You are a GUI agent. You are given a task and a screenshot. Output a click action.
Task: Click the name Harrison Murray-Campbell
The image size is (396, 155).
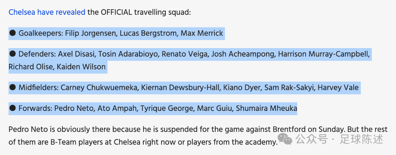323,54
